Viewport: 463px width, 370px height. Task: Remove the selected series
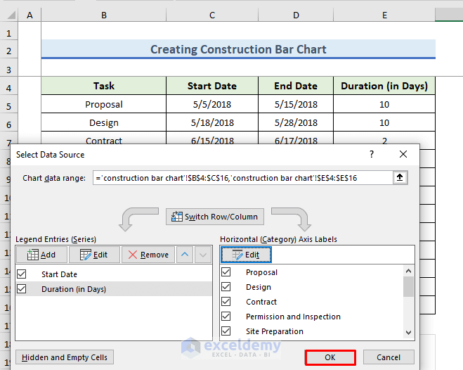tap(148, 255)
